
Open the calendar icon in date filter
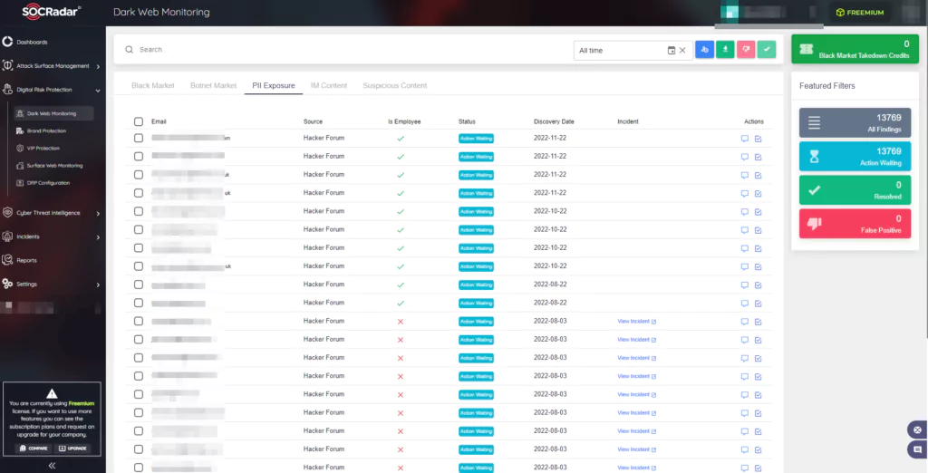click(x=672, y=51)
